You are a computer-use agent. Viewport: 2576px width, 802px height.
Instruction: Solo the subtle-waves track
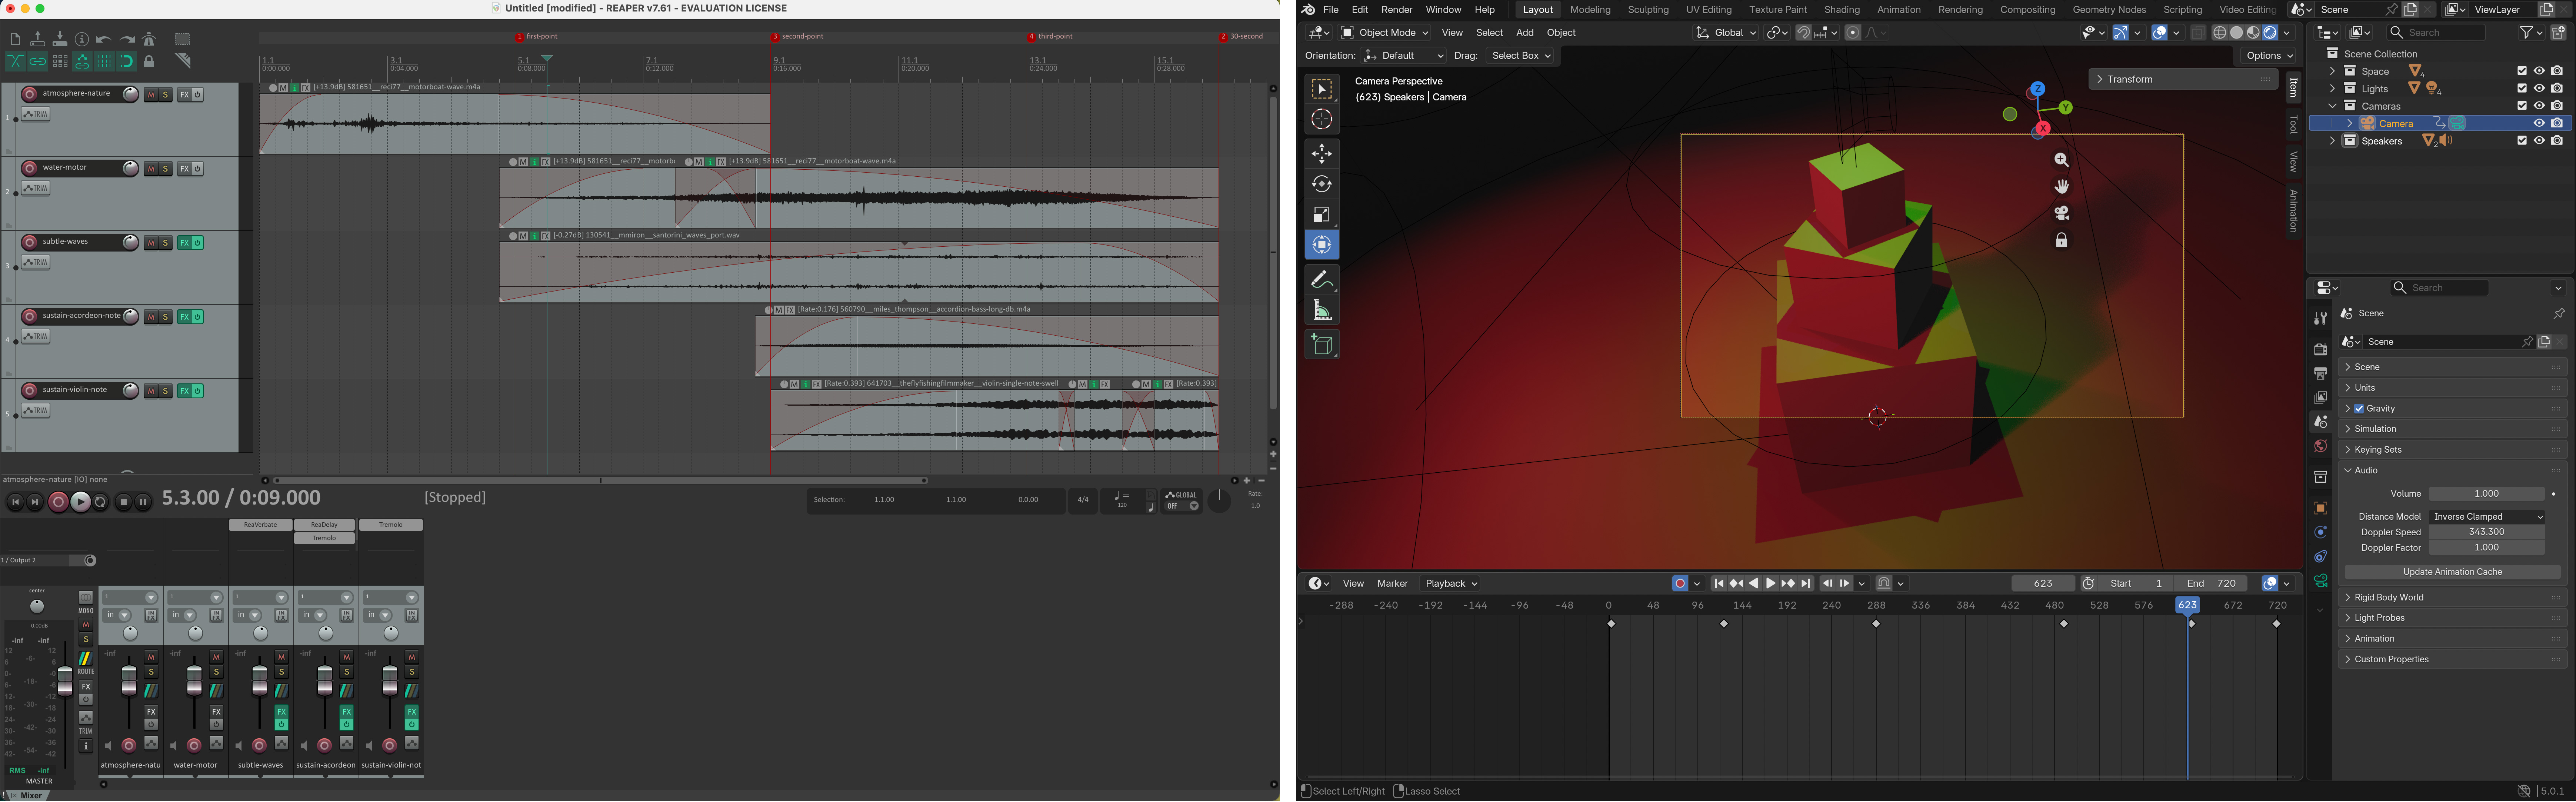[x=166, y=243]
